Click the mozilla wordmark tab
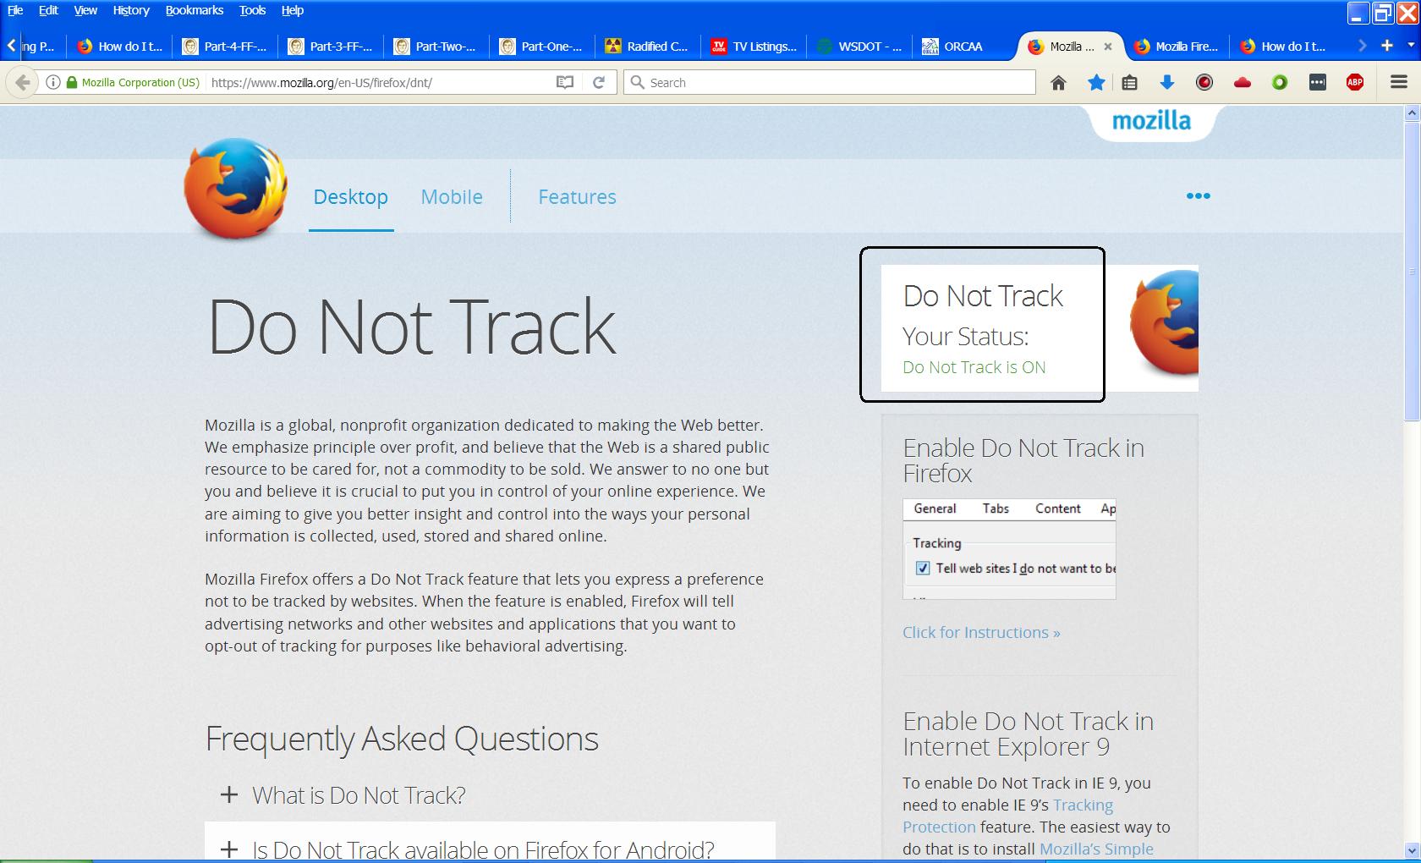Viewport: 1421px width, 863px height. (1151, 121)
